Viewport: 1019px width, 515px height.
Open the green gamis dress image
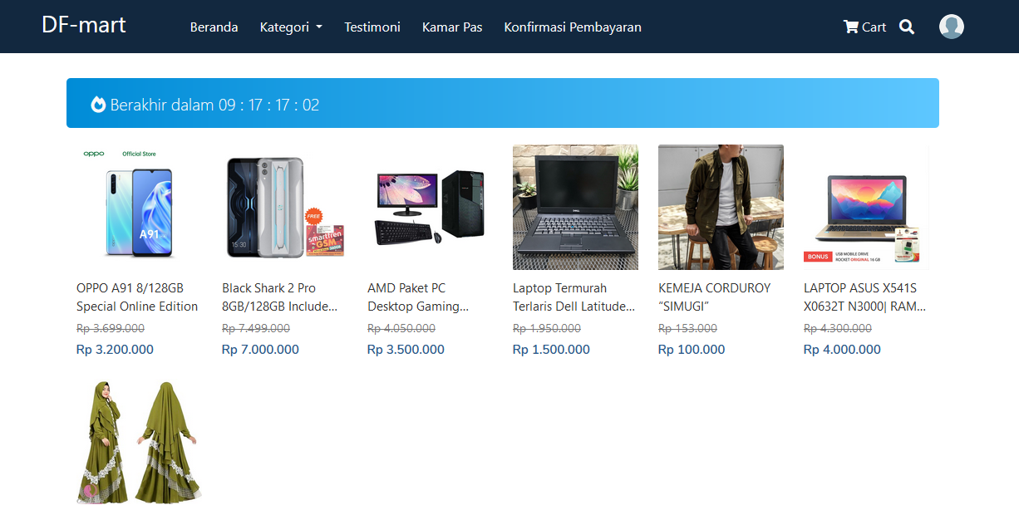[x=139, y=442]
